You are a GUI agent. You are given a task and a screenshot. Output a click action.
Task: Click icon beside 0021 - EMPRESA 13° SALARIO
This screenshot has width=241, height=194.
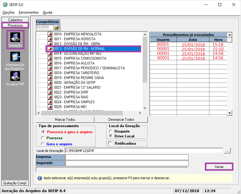(x=50, y=87)
